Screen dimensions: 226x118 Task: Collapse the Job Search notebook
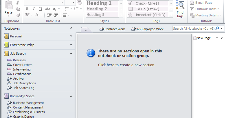click(71, 54)
